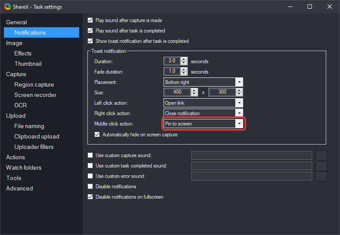Enable Use custom error sound checkbox
This screenshot has width=340, height=235.
tap(90, 176)
